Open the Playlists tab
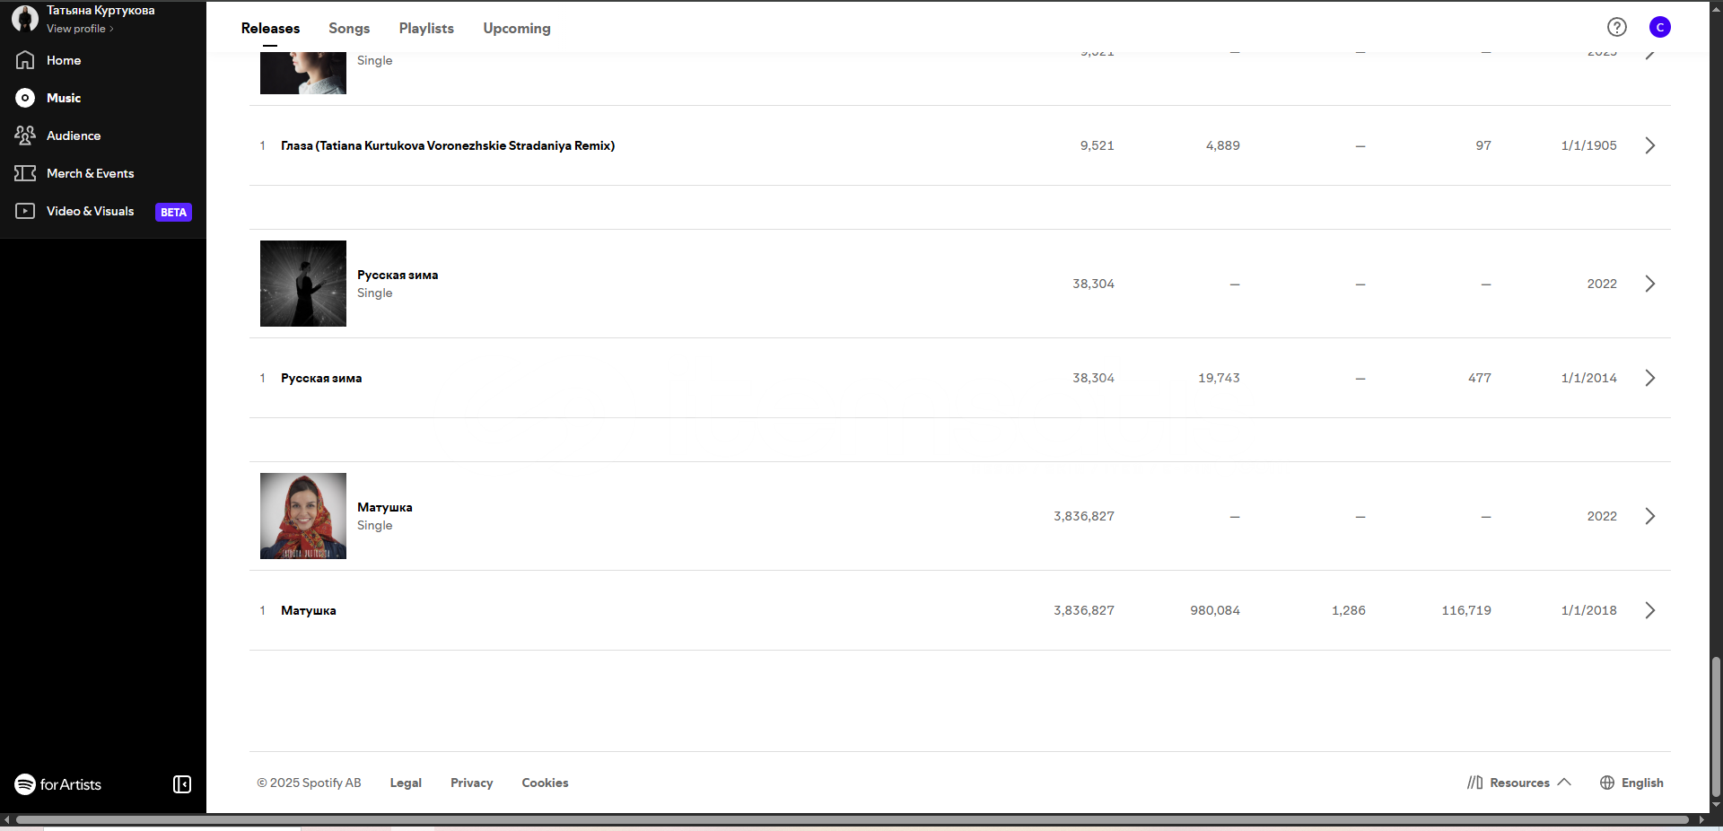 [x=426, y=28]
